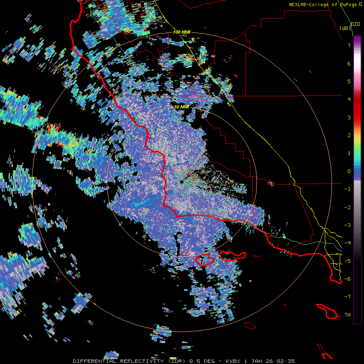Select the -6 value on the dB scale
364x364 pixels.
pyautogui.click(x=347, y=279)
